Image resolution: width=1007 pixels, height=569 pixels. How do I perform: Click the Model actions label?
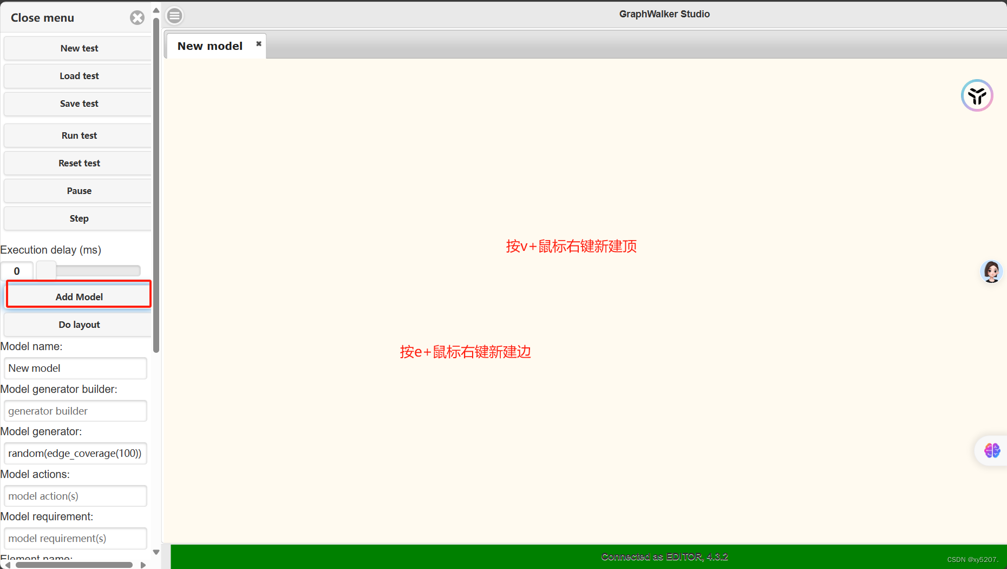click(35, 474)
